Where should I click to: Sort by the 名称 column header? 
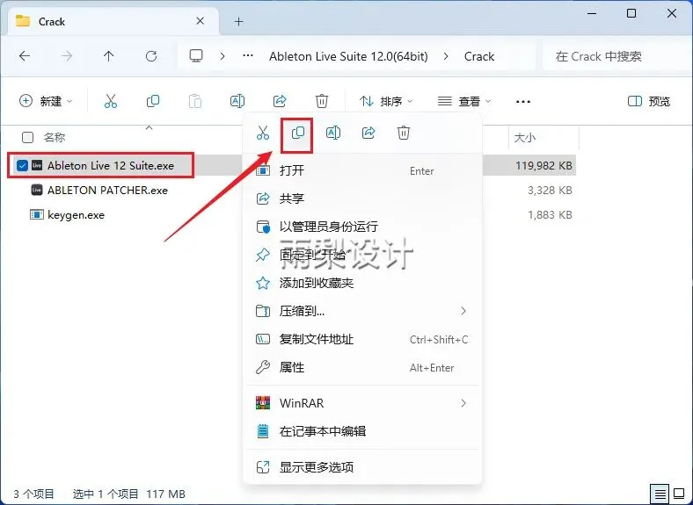click(55, 138)
